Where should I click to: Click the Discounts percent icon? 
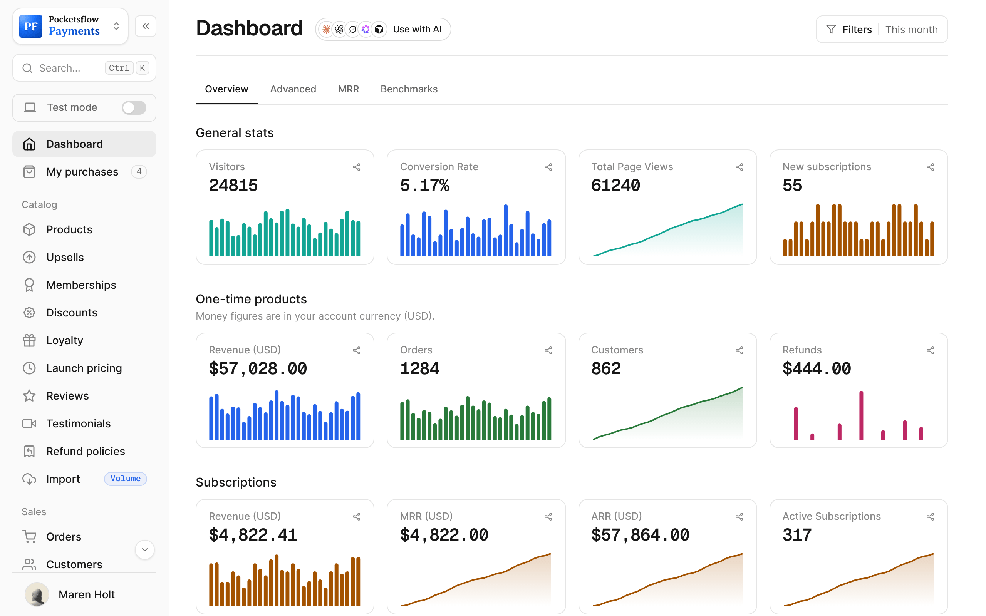pos(29,313)
